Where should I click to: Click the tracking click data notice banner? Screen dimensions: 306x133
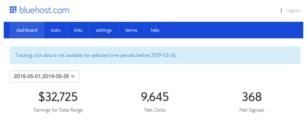pos(155,55)
